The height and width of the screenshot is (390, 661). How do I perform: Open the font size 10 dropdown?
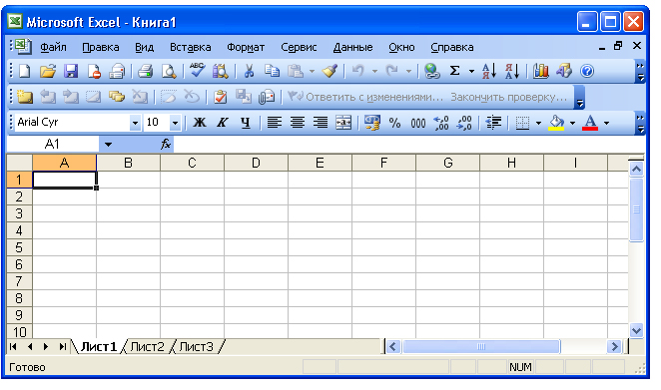(x=175, y=123)
